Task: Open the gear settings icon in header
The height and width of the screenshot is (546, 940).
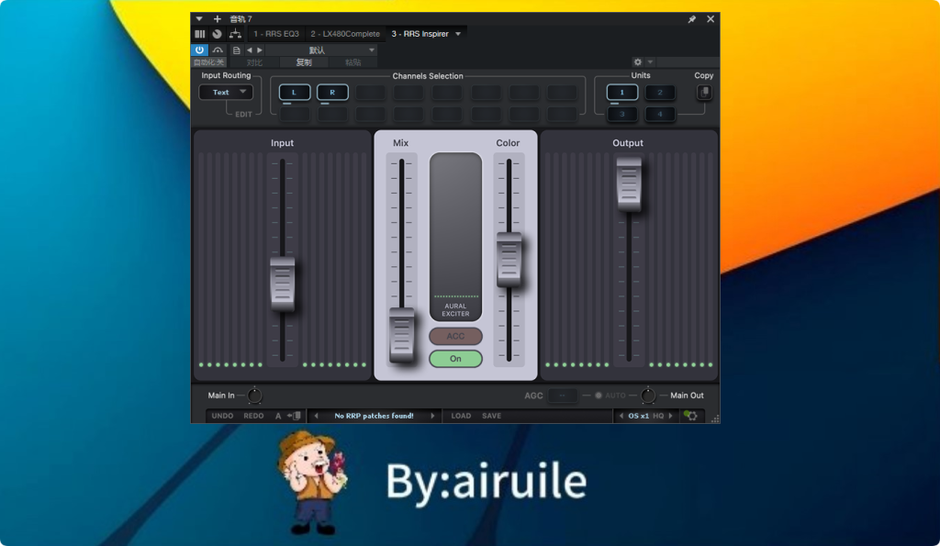Action: point(638,62)
